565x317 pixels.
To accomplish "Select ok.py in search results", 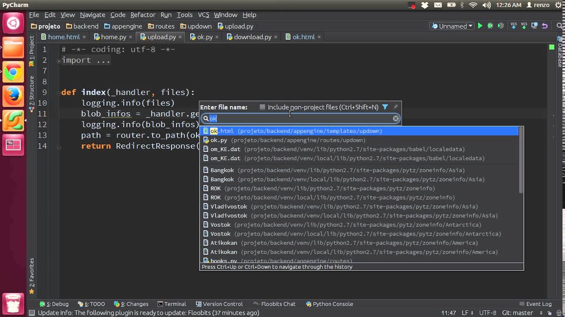I will tap(359, 140).
